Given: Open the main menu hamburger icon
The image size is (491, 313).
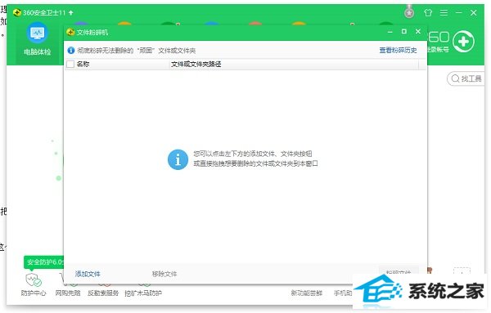Looking at the screenshot, I should [444, 12].
